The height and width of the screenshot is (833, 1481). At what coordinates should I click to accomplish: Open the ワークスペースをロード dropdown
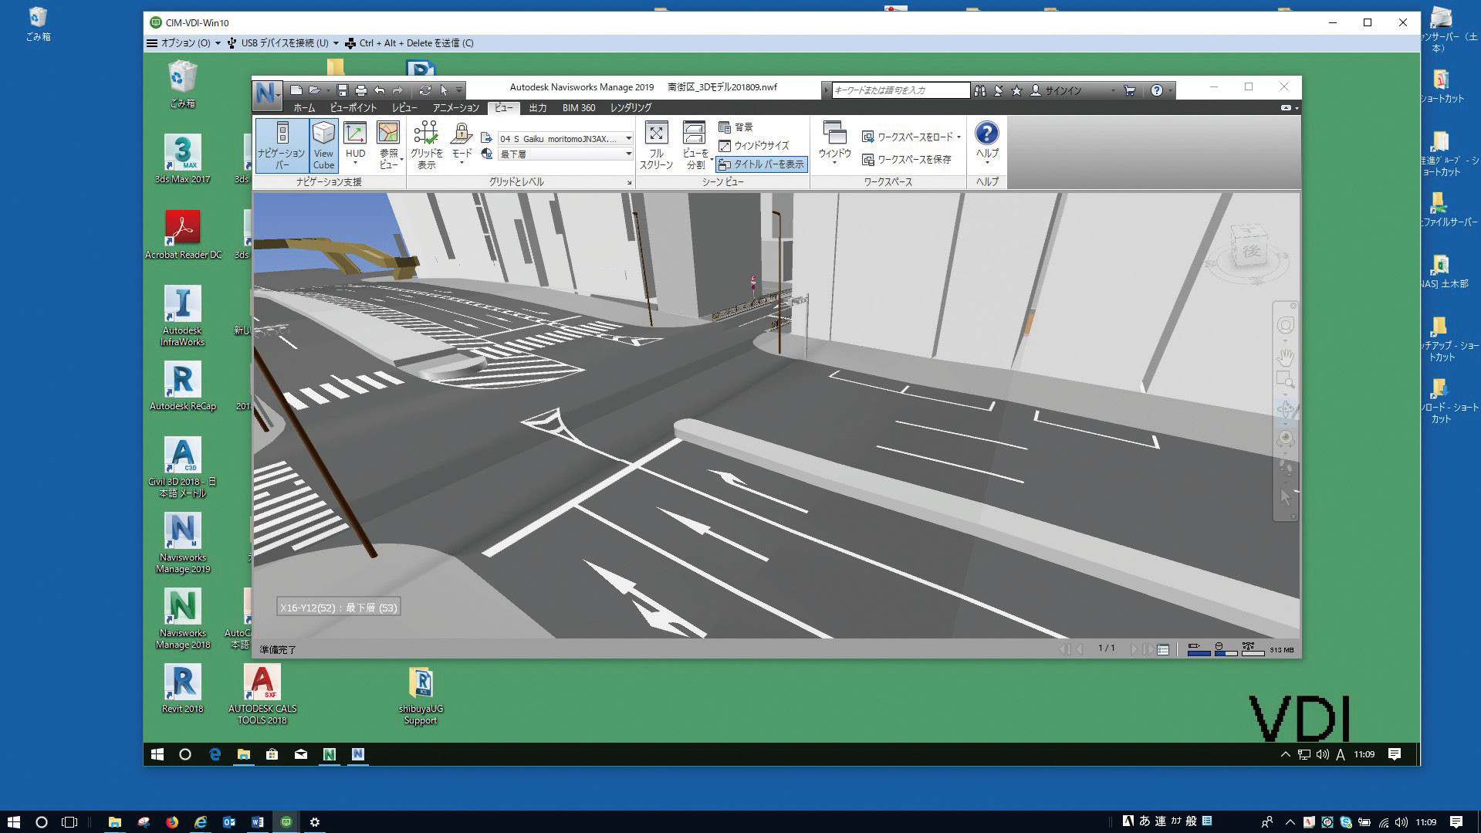[x=911, y=137]
